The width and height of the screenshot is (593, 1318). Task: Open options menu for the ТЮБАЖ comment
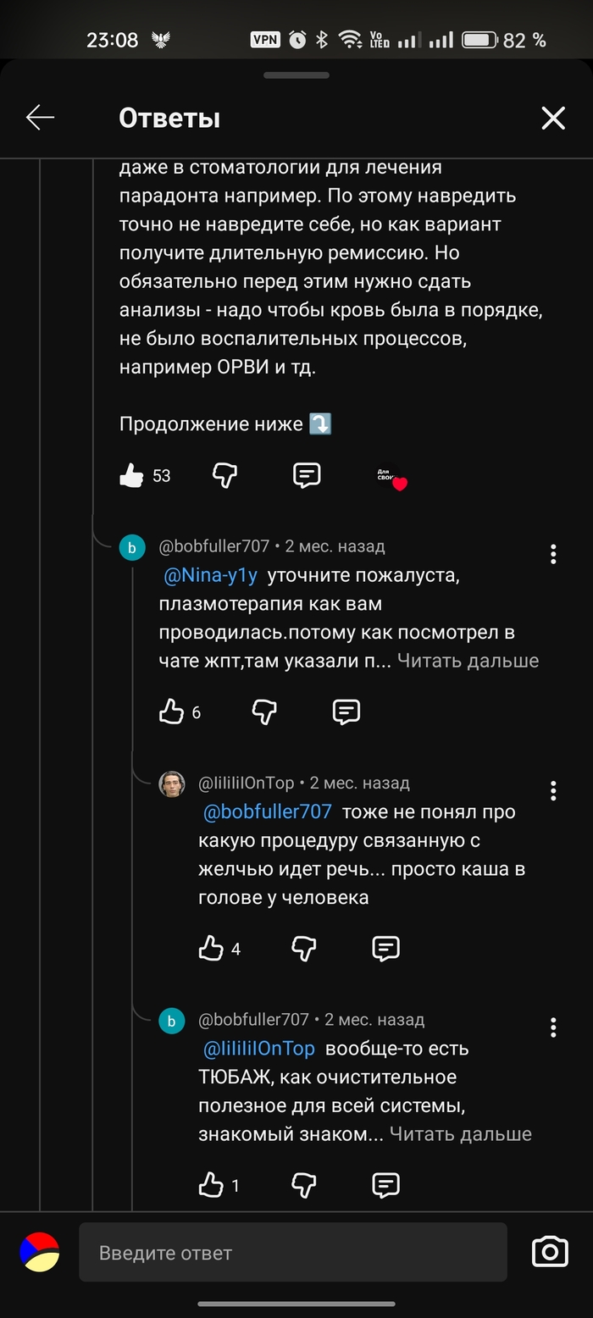553,1027
